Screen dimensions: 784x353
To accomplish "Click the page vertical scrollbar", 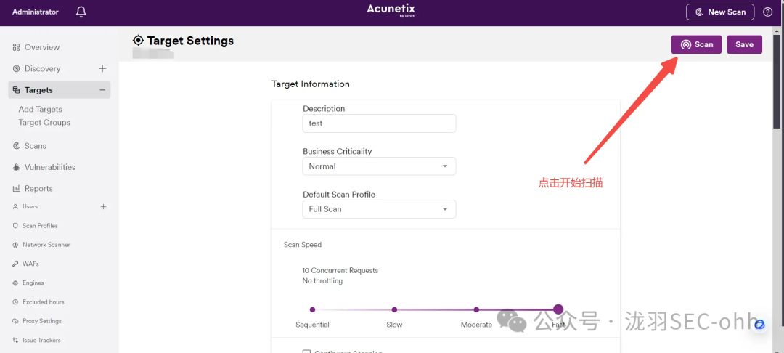I will [778, 80].
